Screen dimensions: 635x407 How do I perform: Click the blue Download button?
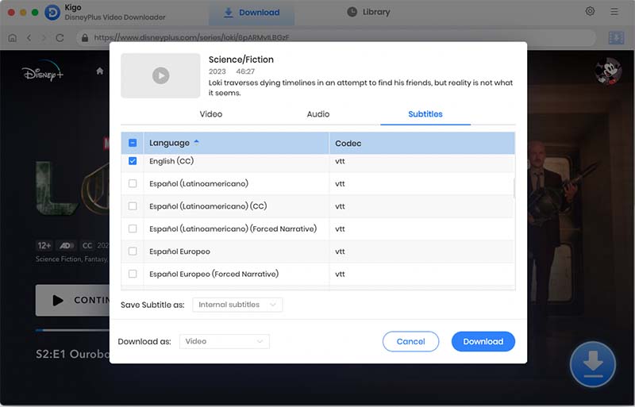pyautogui.click(x=483, y=341)
